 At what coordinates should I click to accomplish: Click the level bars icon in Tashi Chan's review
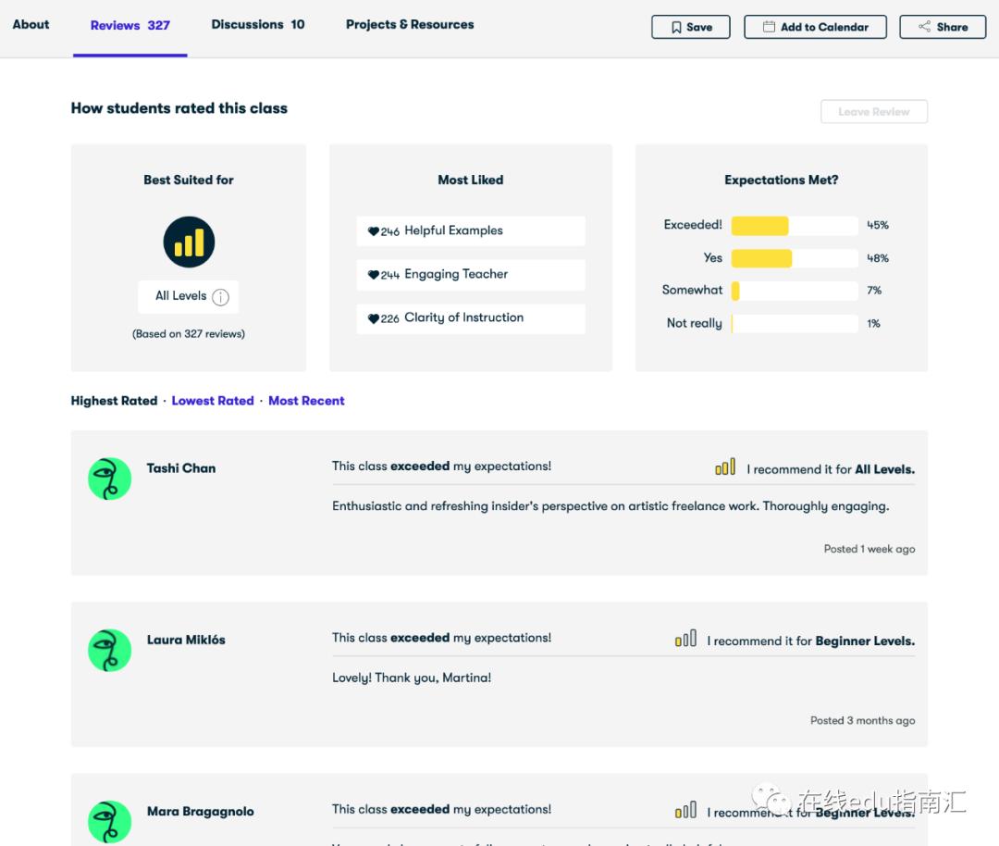click(x=725, y=467)
